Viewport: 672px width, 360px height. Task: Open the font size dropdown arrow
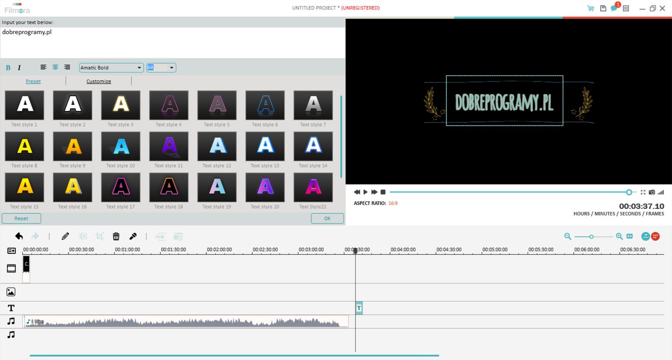coord(172,68)
